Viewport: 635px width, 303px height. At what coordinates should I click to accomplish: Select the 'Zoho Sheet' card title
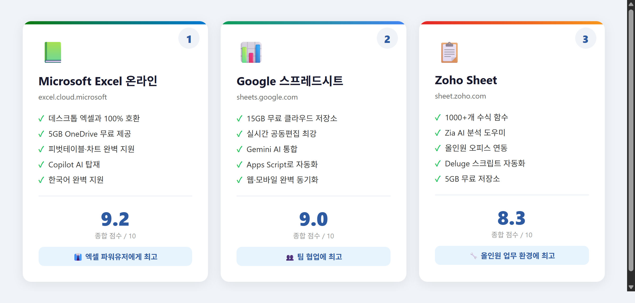[466, 80]
